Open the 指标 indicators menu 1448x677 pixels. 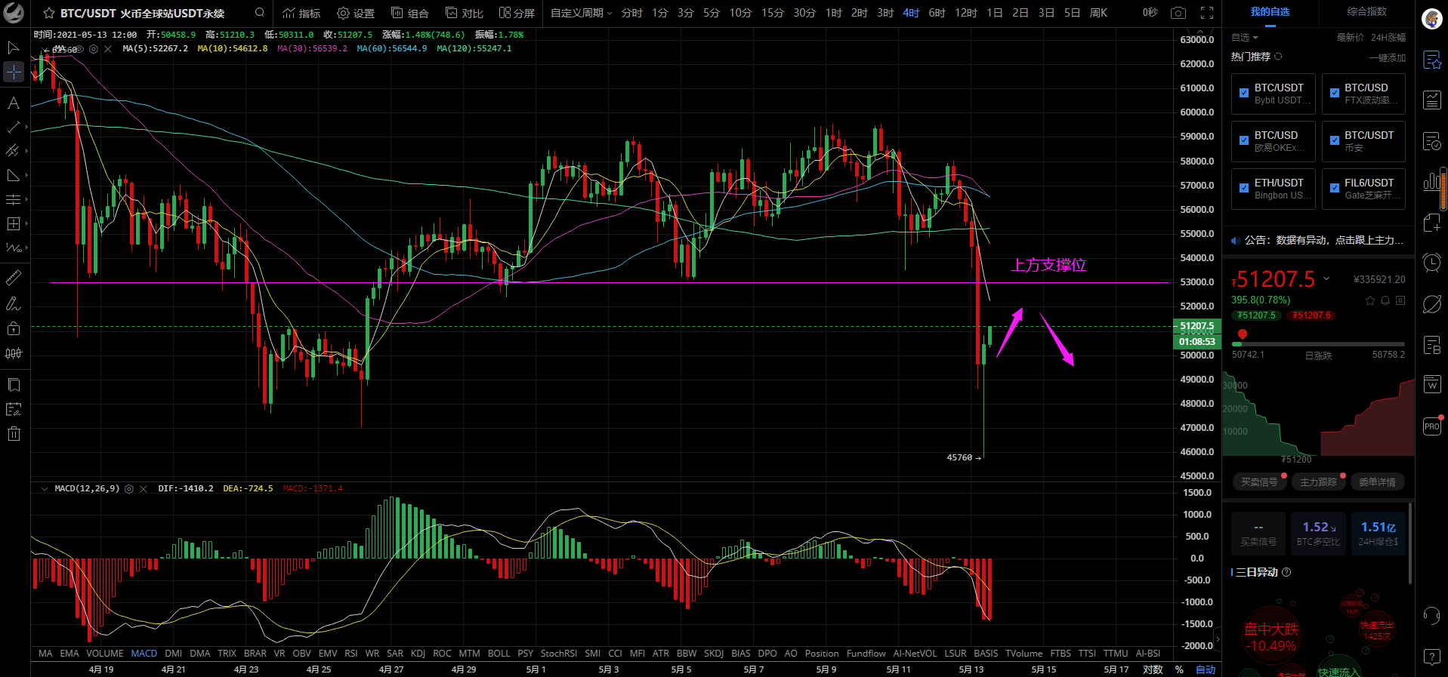[x=301, y=13]
